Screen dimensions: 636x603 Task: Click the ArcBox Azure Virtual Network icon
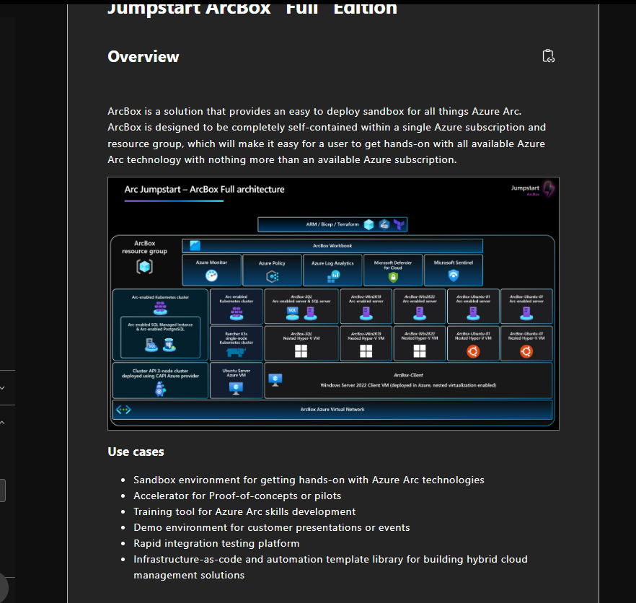tap(123, 409)
